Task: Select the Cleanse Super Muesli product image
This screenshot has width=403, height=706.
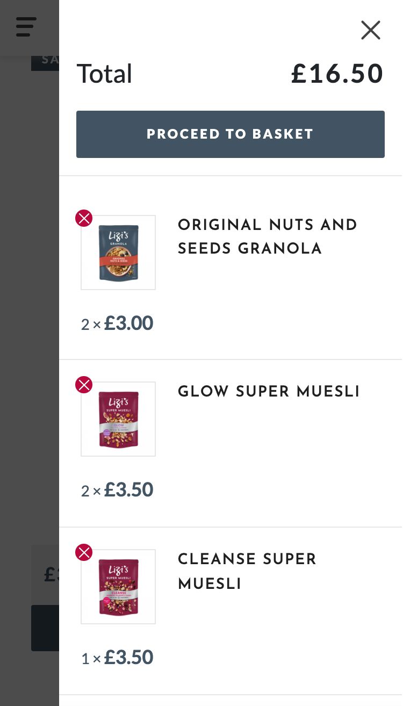Action: (118, 587)
